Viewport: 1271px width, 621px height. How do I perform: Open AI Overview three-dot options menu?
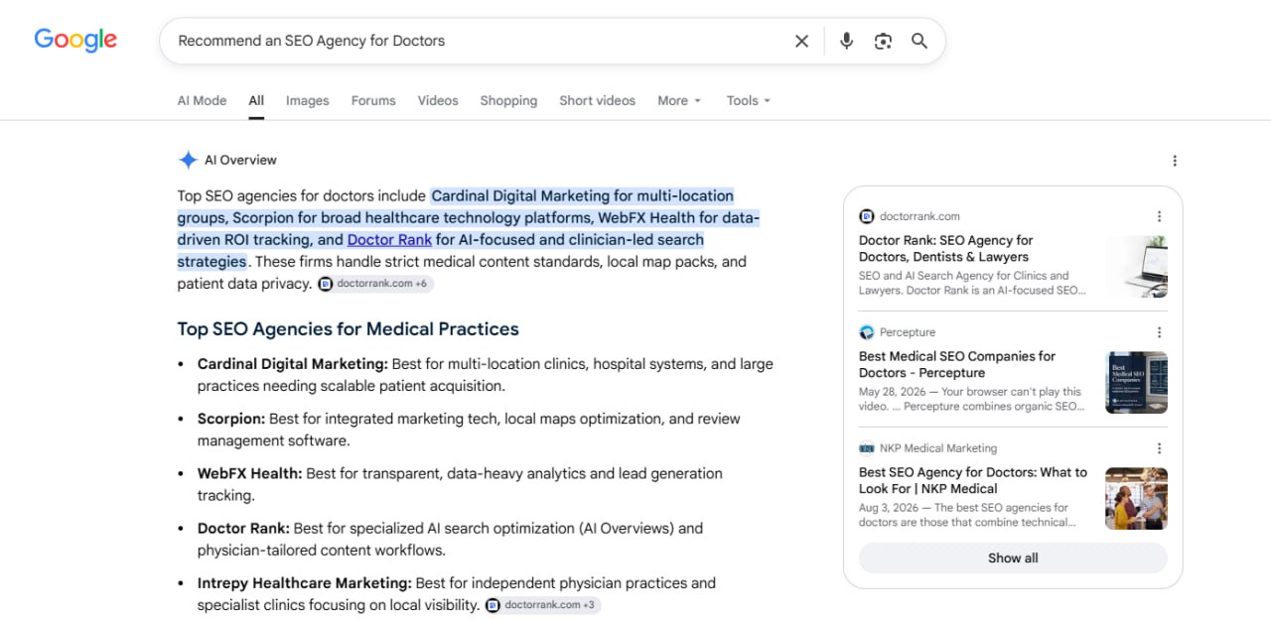coord(1175,161)
